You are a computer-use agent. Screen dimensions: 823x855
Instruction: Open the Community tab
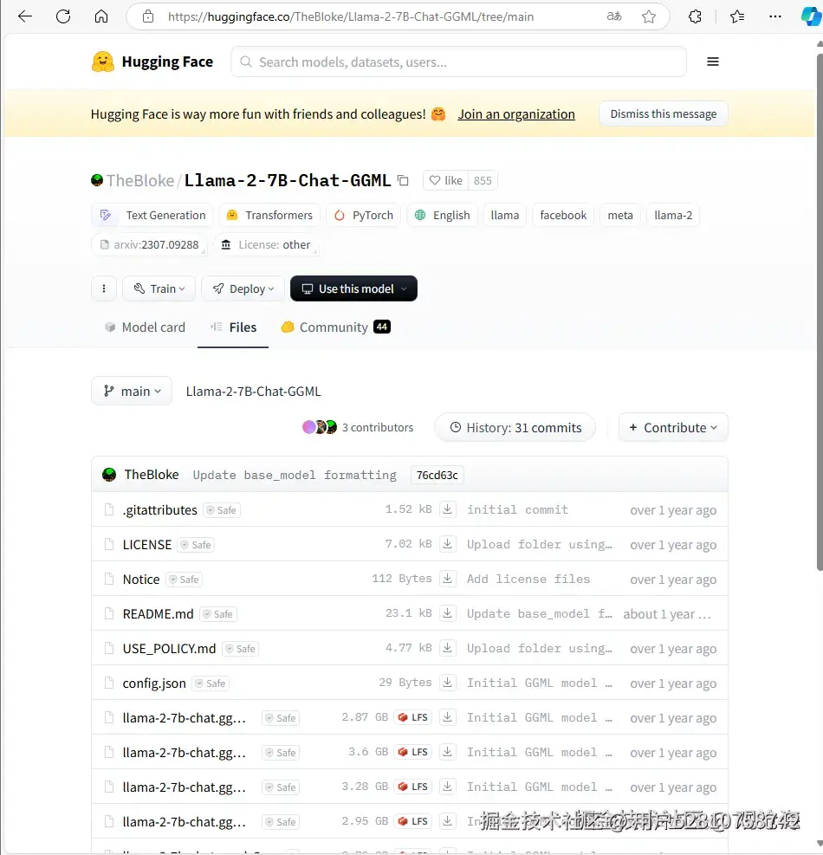pos(335,327)
